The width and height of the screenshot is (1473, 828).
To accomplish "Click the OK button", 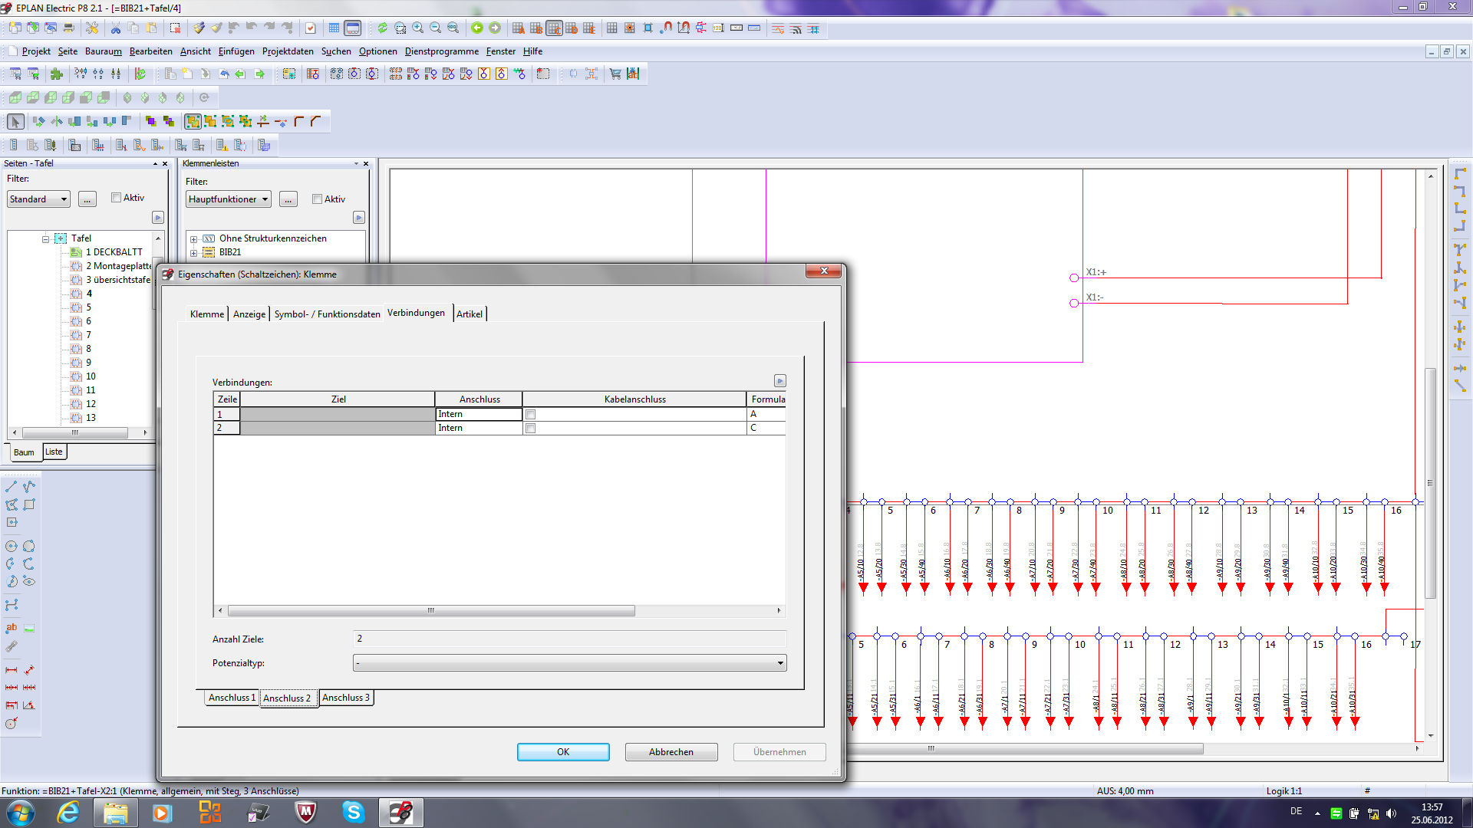I will click(563, 752).
